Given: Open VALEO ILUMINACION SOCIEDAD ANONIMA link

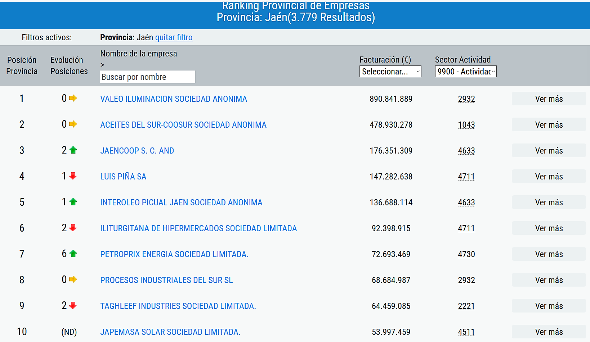Looking at the screenshot, I should [174, 99].
